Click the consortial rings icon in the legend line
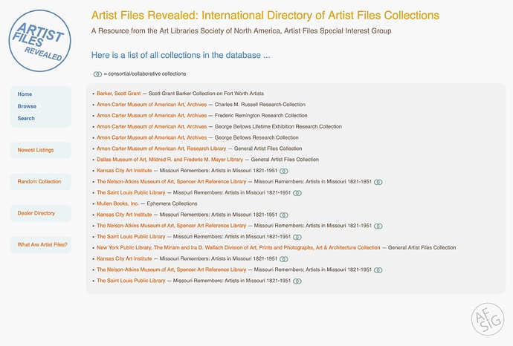 [97, 74]
